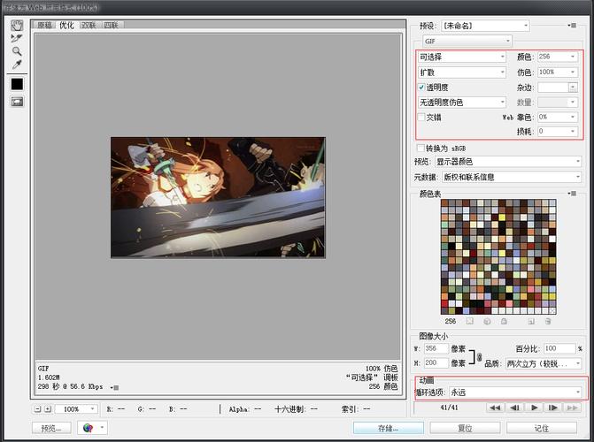Open the 无透明度仿色 dropdown
The width and height of the screenshot is (594, 442).
pos(462,103)
